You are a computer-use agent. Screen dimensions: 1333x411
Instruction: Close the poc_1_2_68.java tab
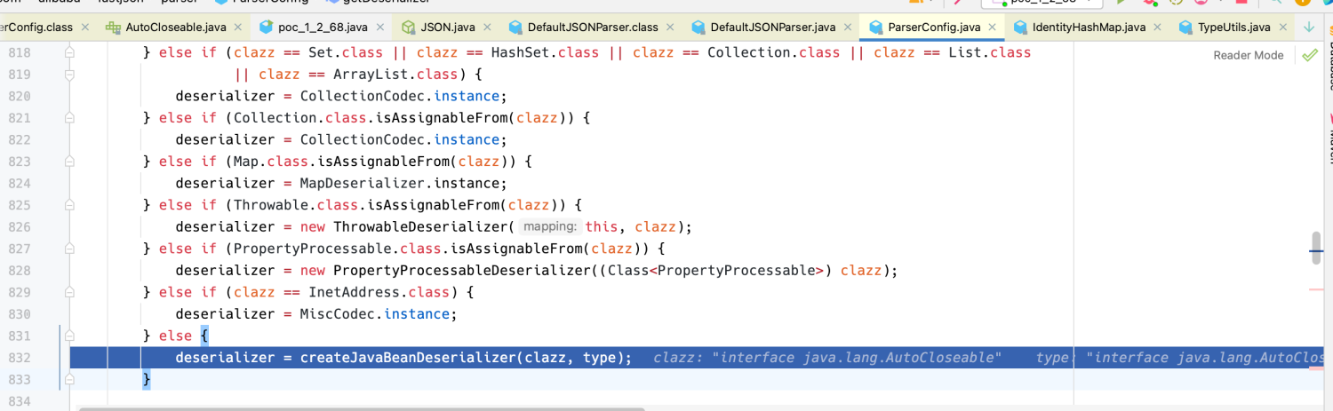380,28
